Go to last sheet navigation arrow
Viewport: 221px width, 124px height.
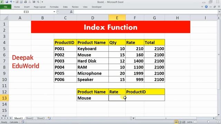click(x=11, y=118)
